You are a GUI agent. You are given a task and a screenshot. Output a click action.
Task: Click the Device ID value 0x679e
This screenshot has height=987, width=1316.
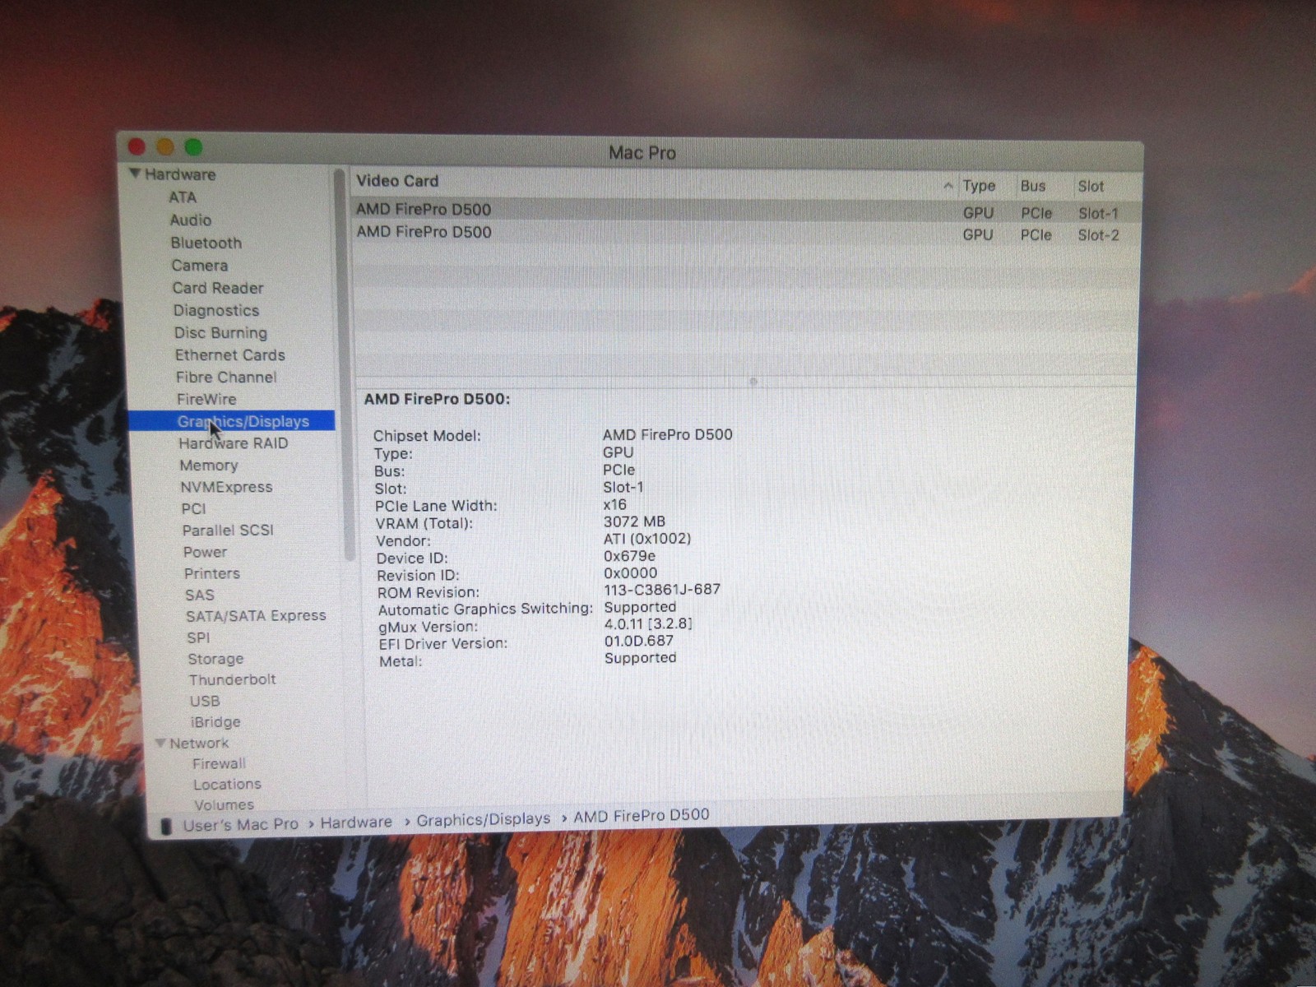click(629, 556)
